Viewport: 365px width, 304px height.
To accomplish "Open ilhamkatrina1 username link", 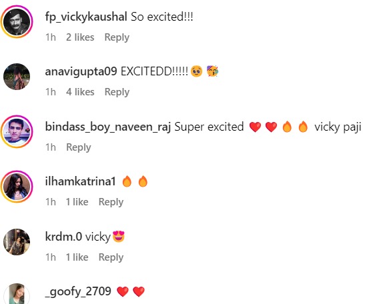I will [x=80, y=181].
